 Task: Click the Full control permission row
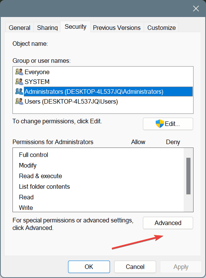click(x=98, y=155)
